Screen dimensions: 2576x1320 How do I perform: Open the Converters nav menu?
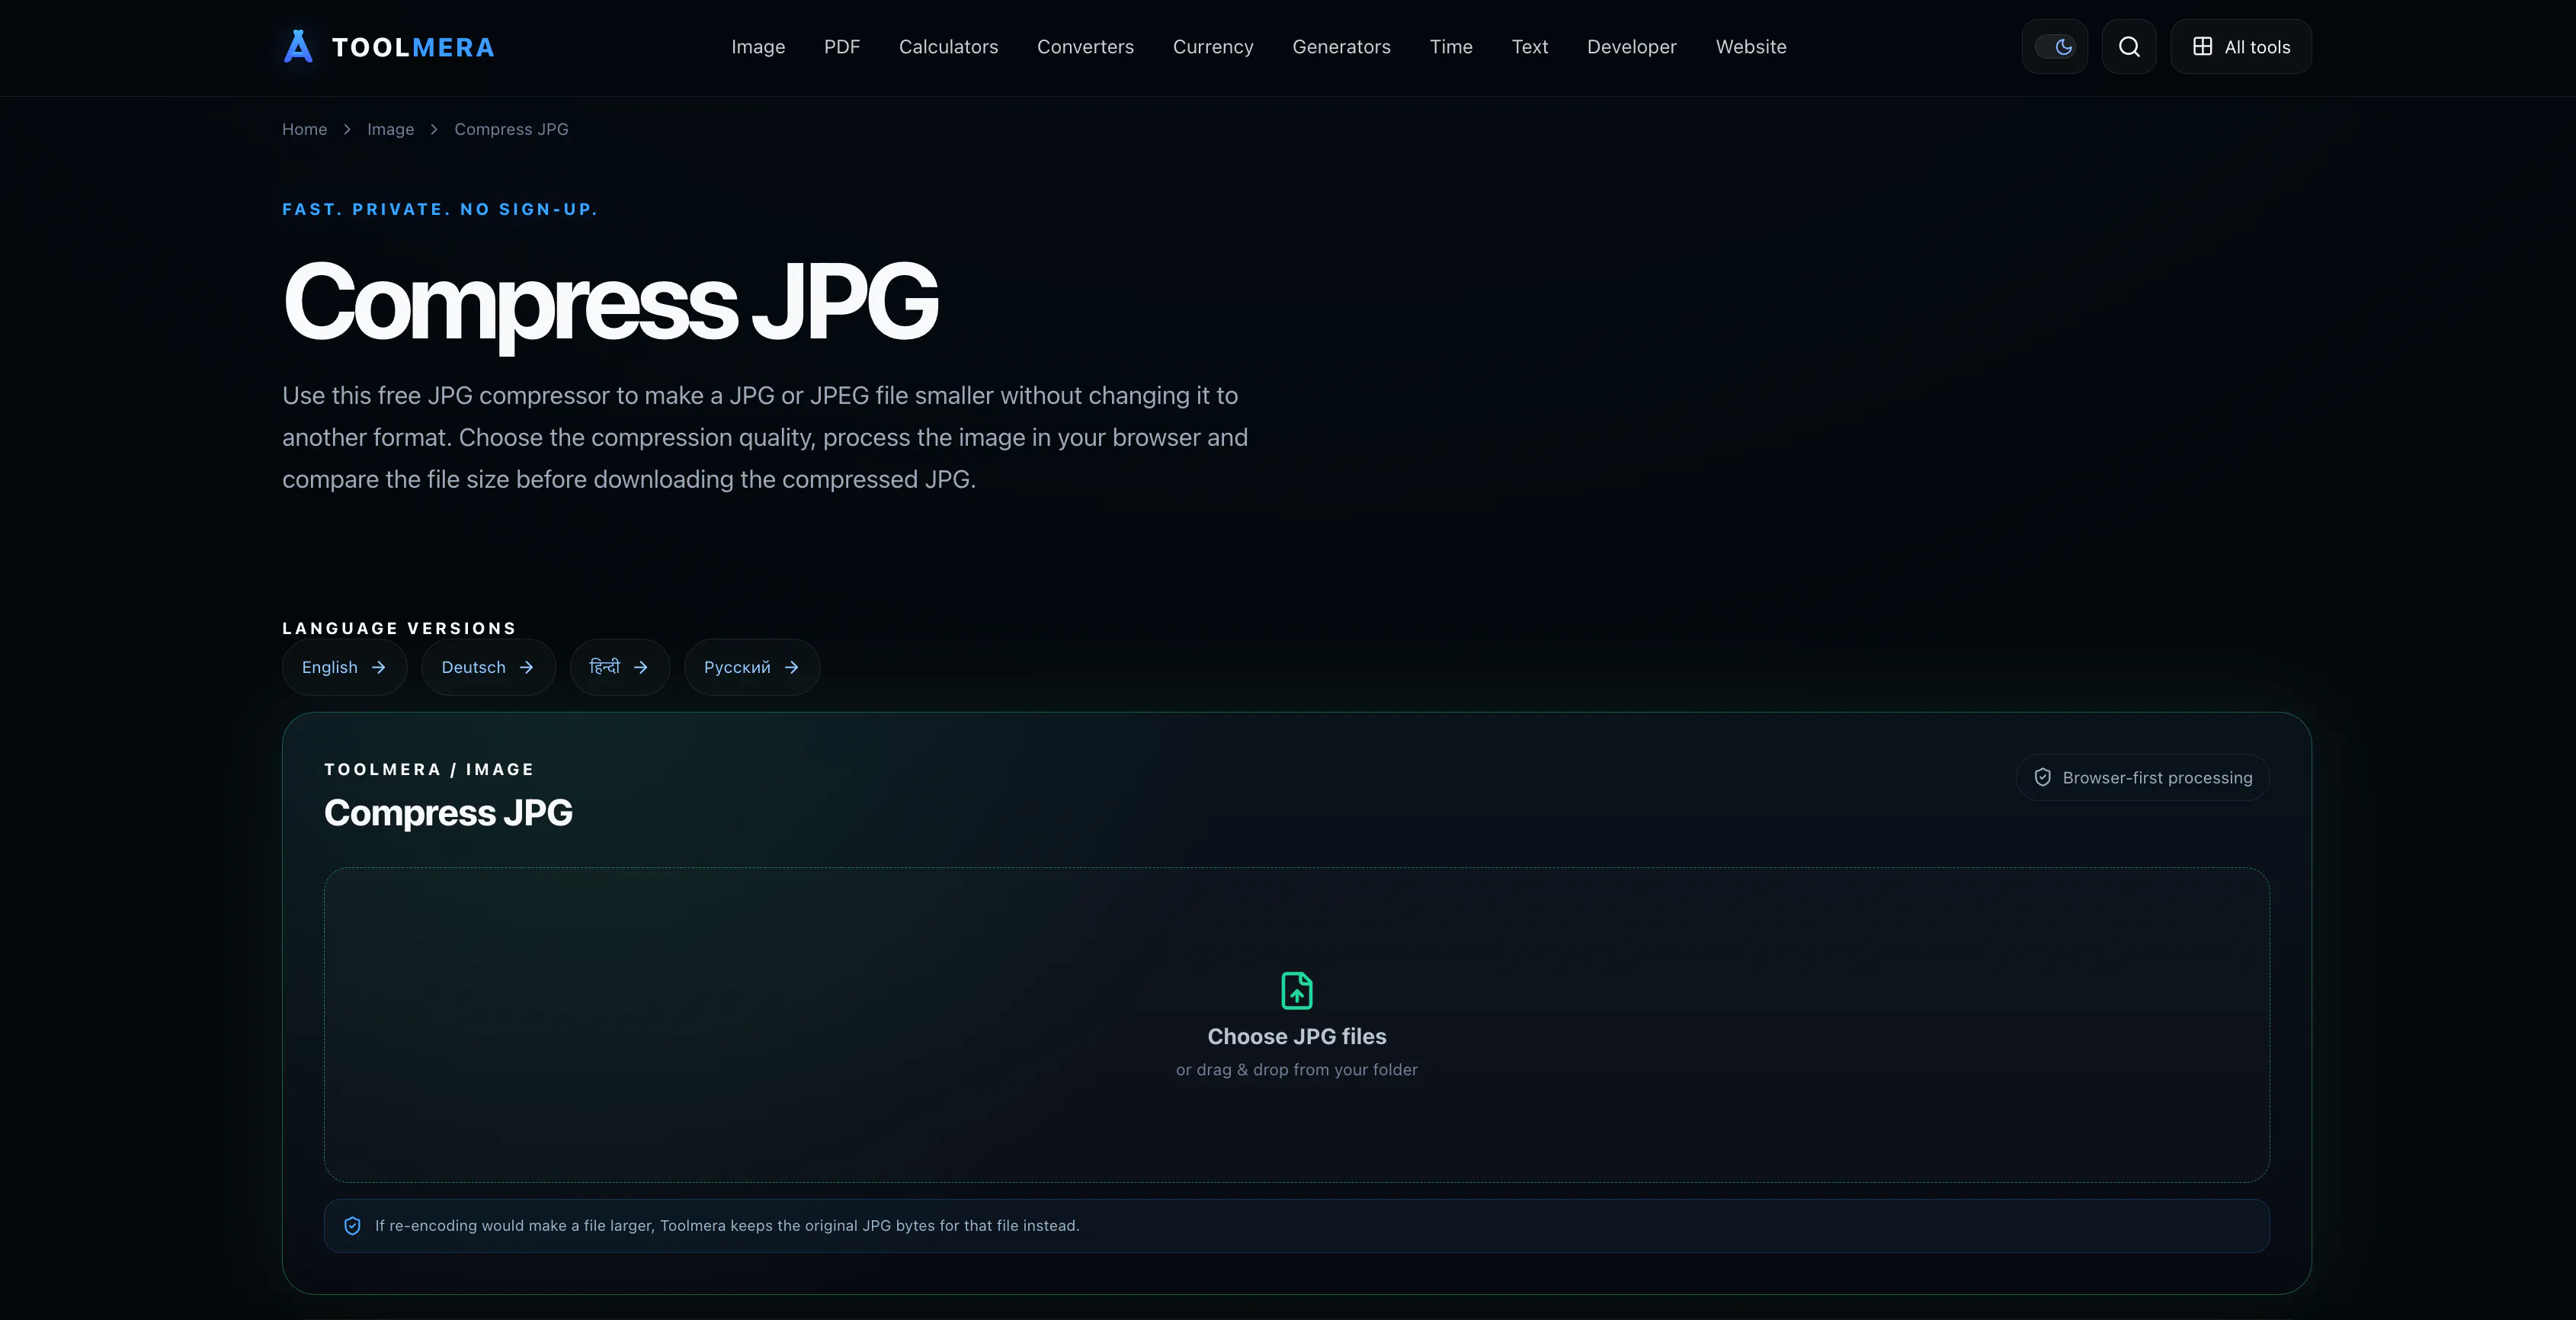[x=1085, y=47]
